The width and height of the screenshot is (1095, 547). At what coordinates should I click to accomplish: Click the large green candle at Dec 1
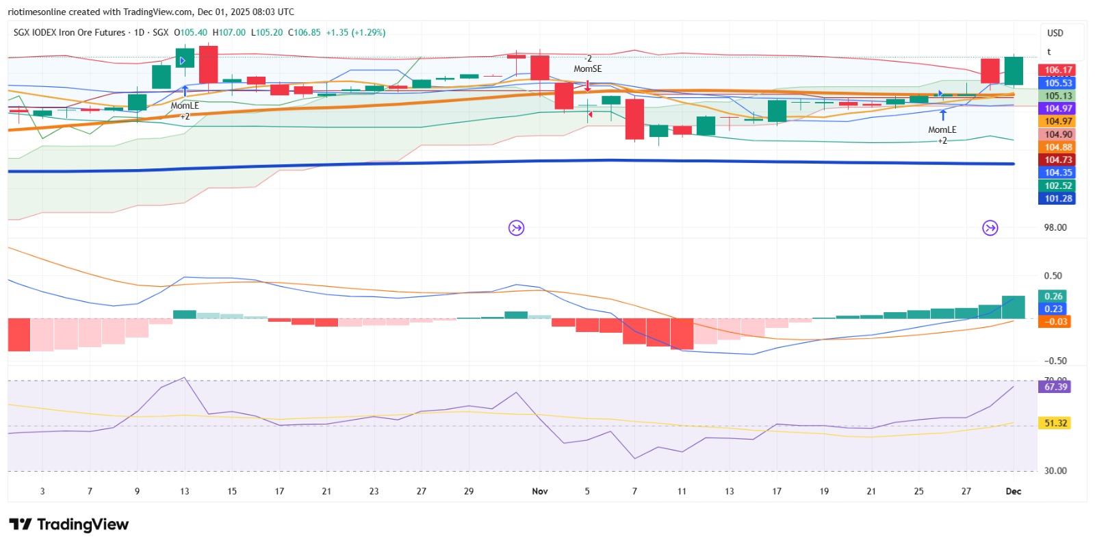coord(1014,71)
